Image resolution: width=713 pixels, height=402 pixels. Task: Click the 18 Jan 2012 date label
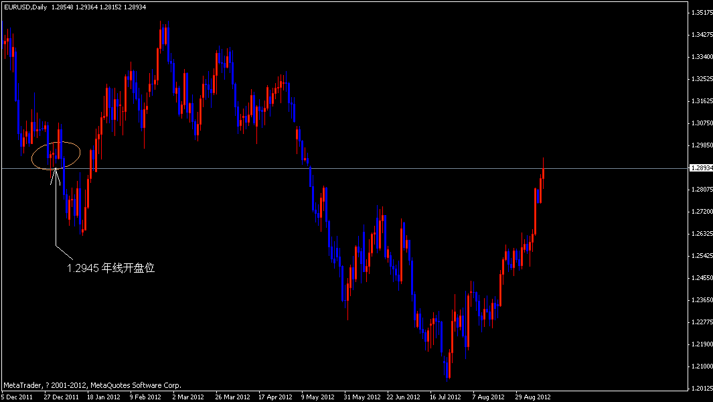(104, 397)
